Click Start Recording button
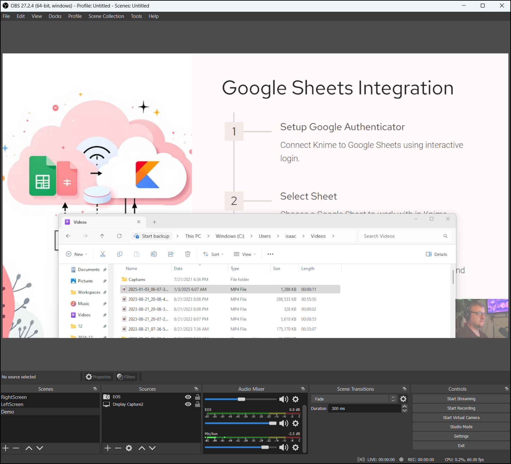Screen dimensions: 511x464 tap(461, 408)
